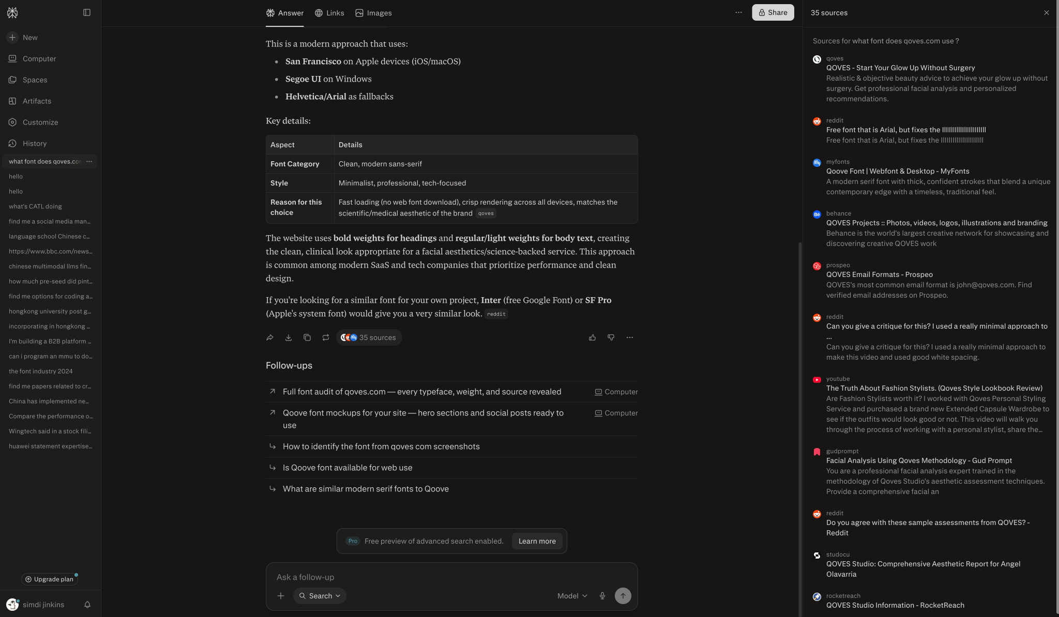
Task: Open notifications bell icon
Action: (87, 605)
